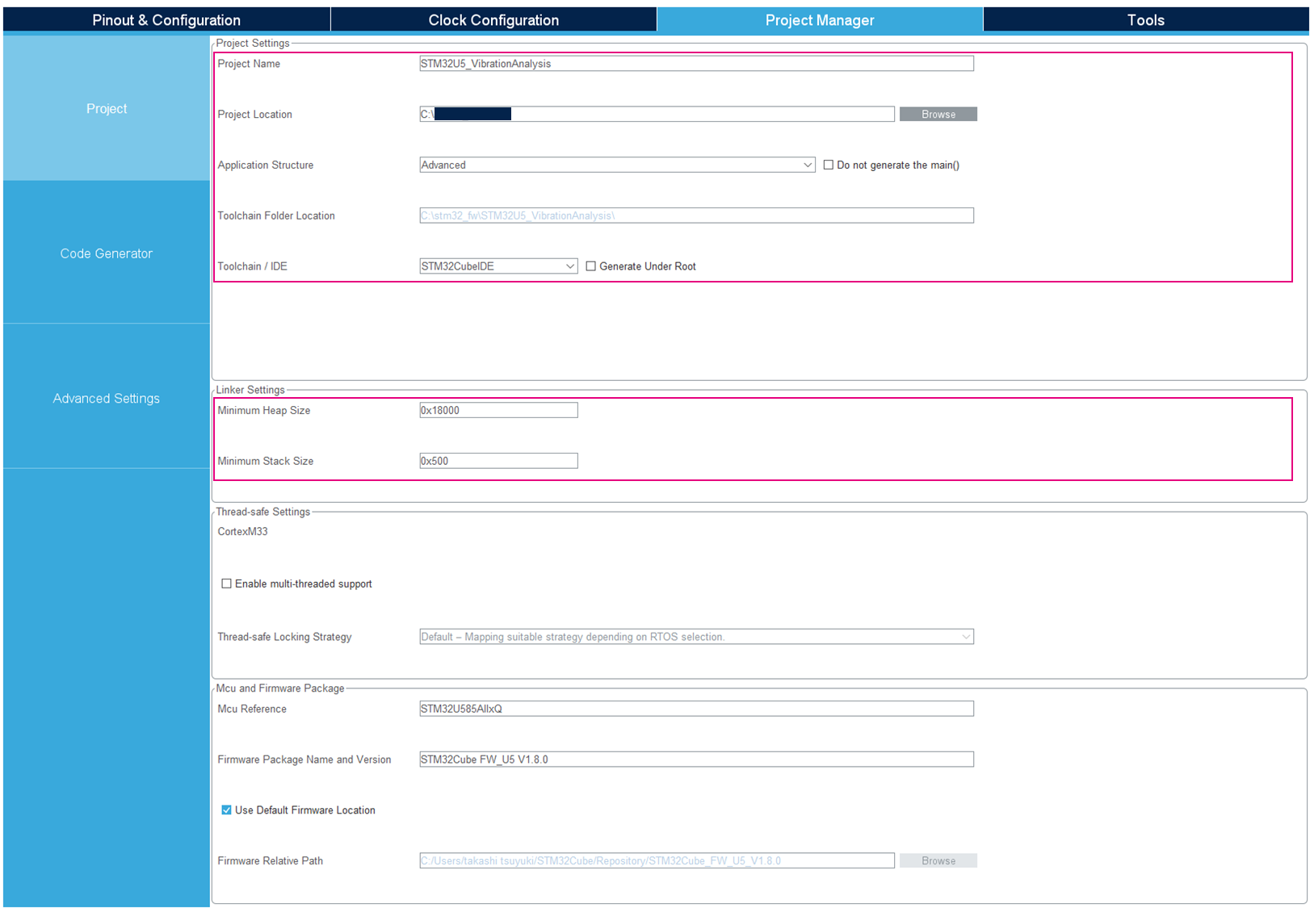The height and width of the screenshot is (908, 1310).
Task: Select the Project Manager tab
Action: 820,20
